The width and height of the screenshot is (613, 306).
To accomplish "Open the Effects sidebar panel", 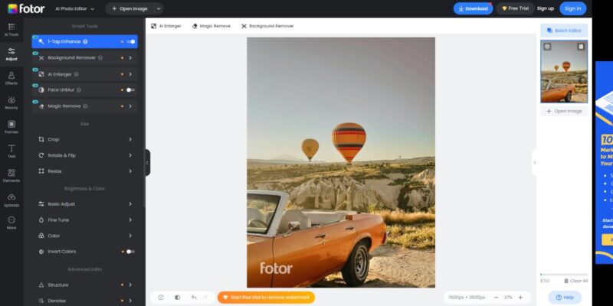I will tap(11, 79).
